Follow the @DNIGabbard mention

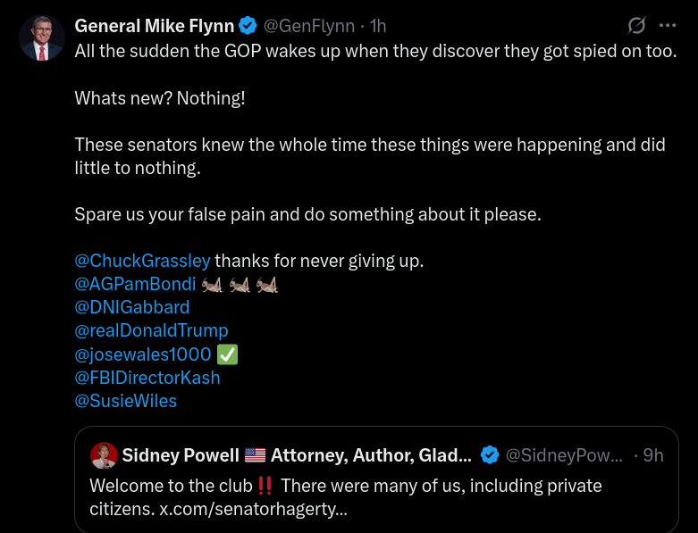pyautogui.click(x=131, y=307)
